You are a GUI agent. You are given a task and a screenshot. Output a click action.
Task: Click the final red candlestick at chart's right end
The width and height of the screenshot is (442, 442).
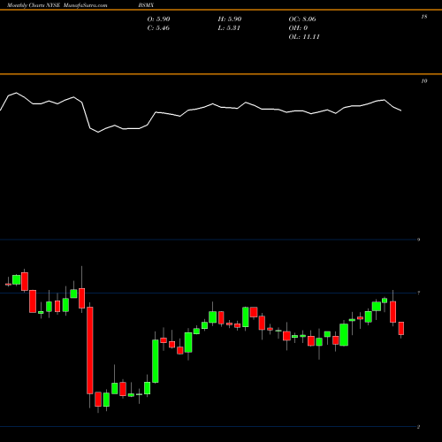pos(401,328)
